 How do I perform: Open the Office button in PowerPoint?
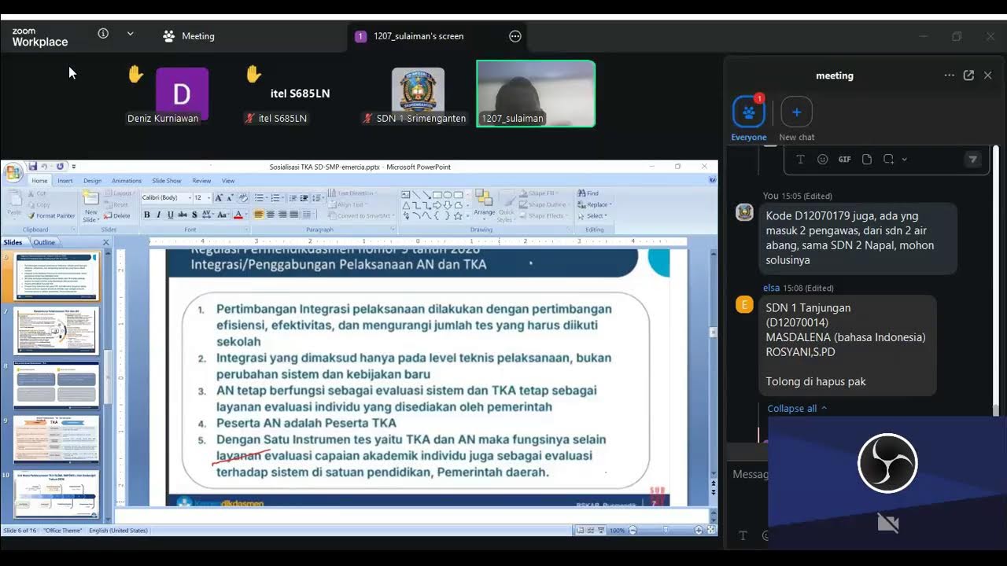pos(12,171)
